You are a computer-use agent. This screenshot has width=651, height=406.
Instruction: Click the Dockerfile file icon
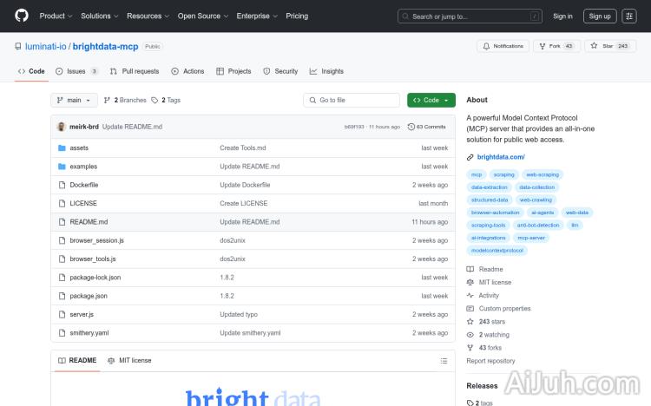(x=62, y=185)
